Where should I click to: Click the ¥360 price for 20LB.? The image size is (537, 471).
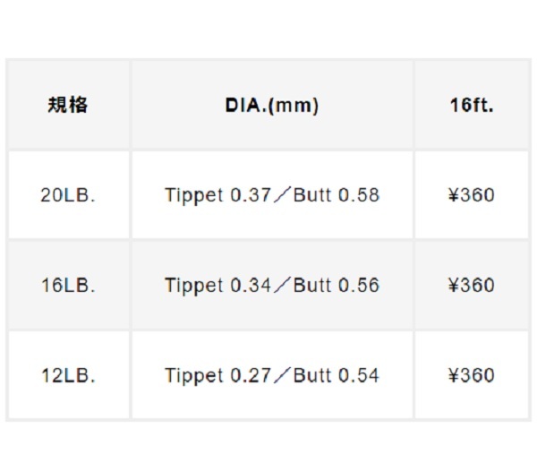472,195
